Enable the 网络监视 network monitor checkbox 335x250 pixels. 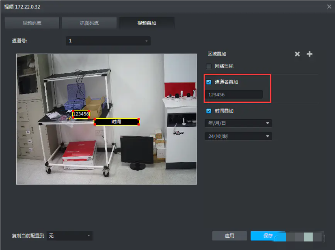pos(208,66)
